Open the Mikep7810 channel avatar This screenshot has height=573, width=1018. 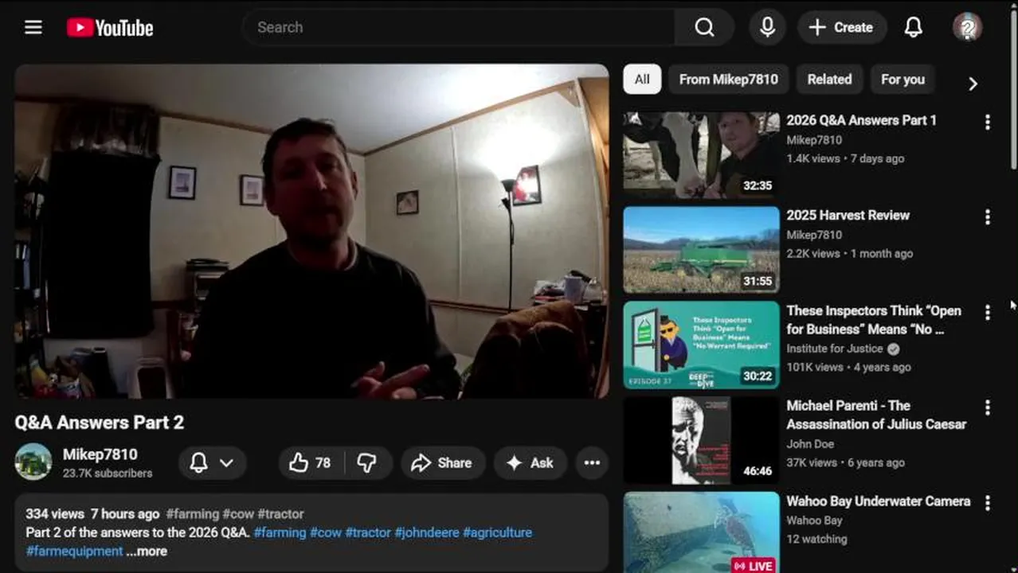point(33,462)
